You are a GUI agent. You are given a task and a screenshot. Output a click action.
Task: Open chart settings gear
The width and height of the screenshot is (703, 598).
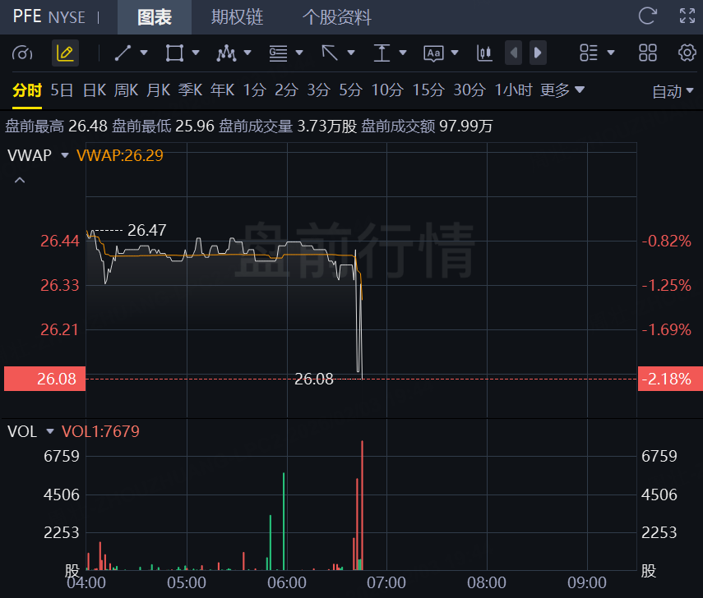pyautogui.click(x=687, y=53)
